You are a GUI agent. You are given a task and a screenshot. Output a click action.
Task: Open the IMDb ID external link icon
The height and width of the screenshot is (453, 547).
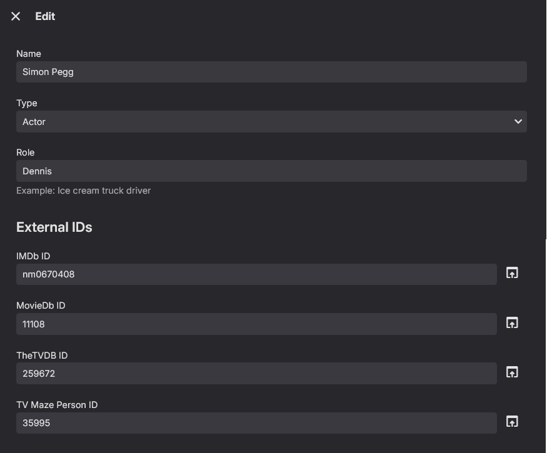tap(512, 273)
